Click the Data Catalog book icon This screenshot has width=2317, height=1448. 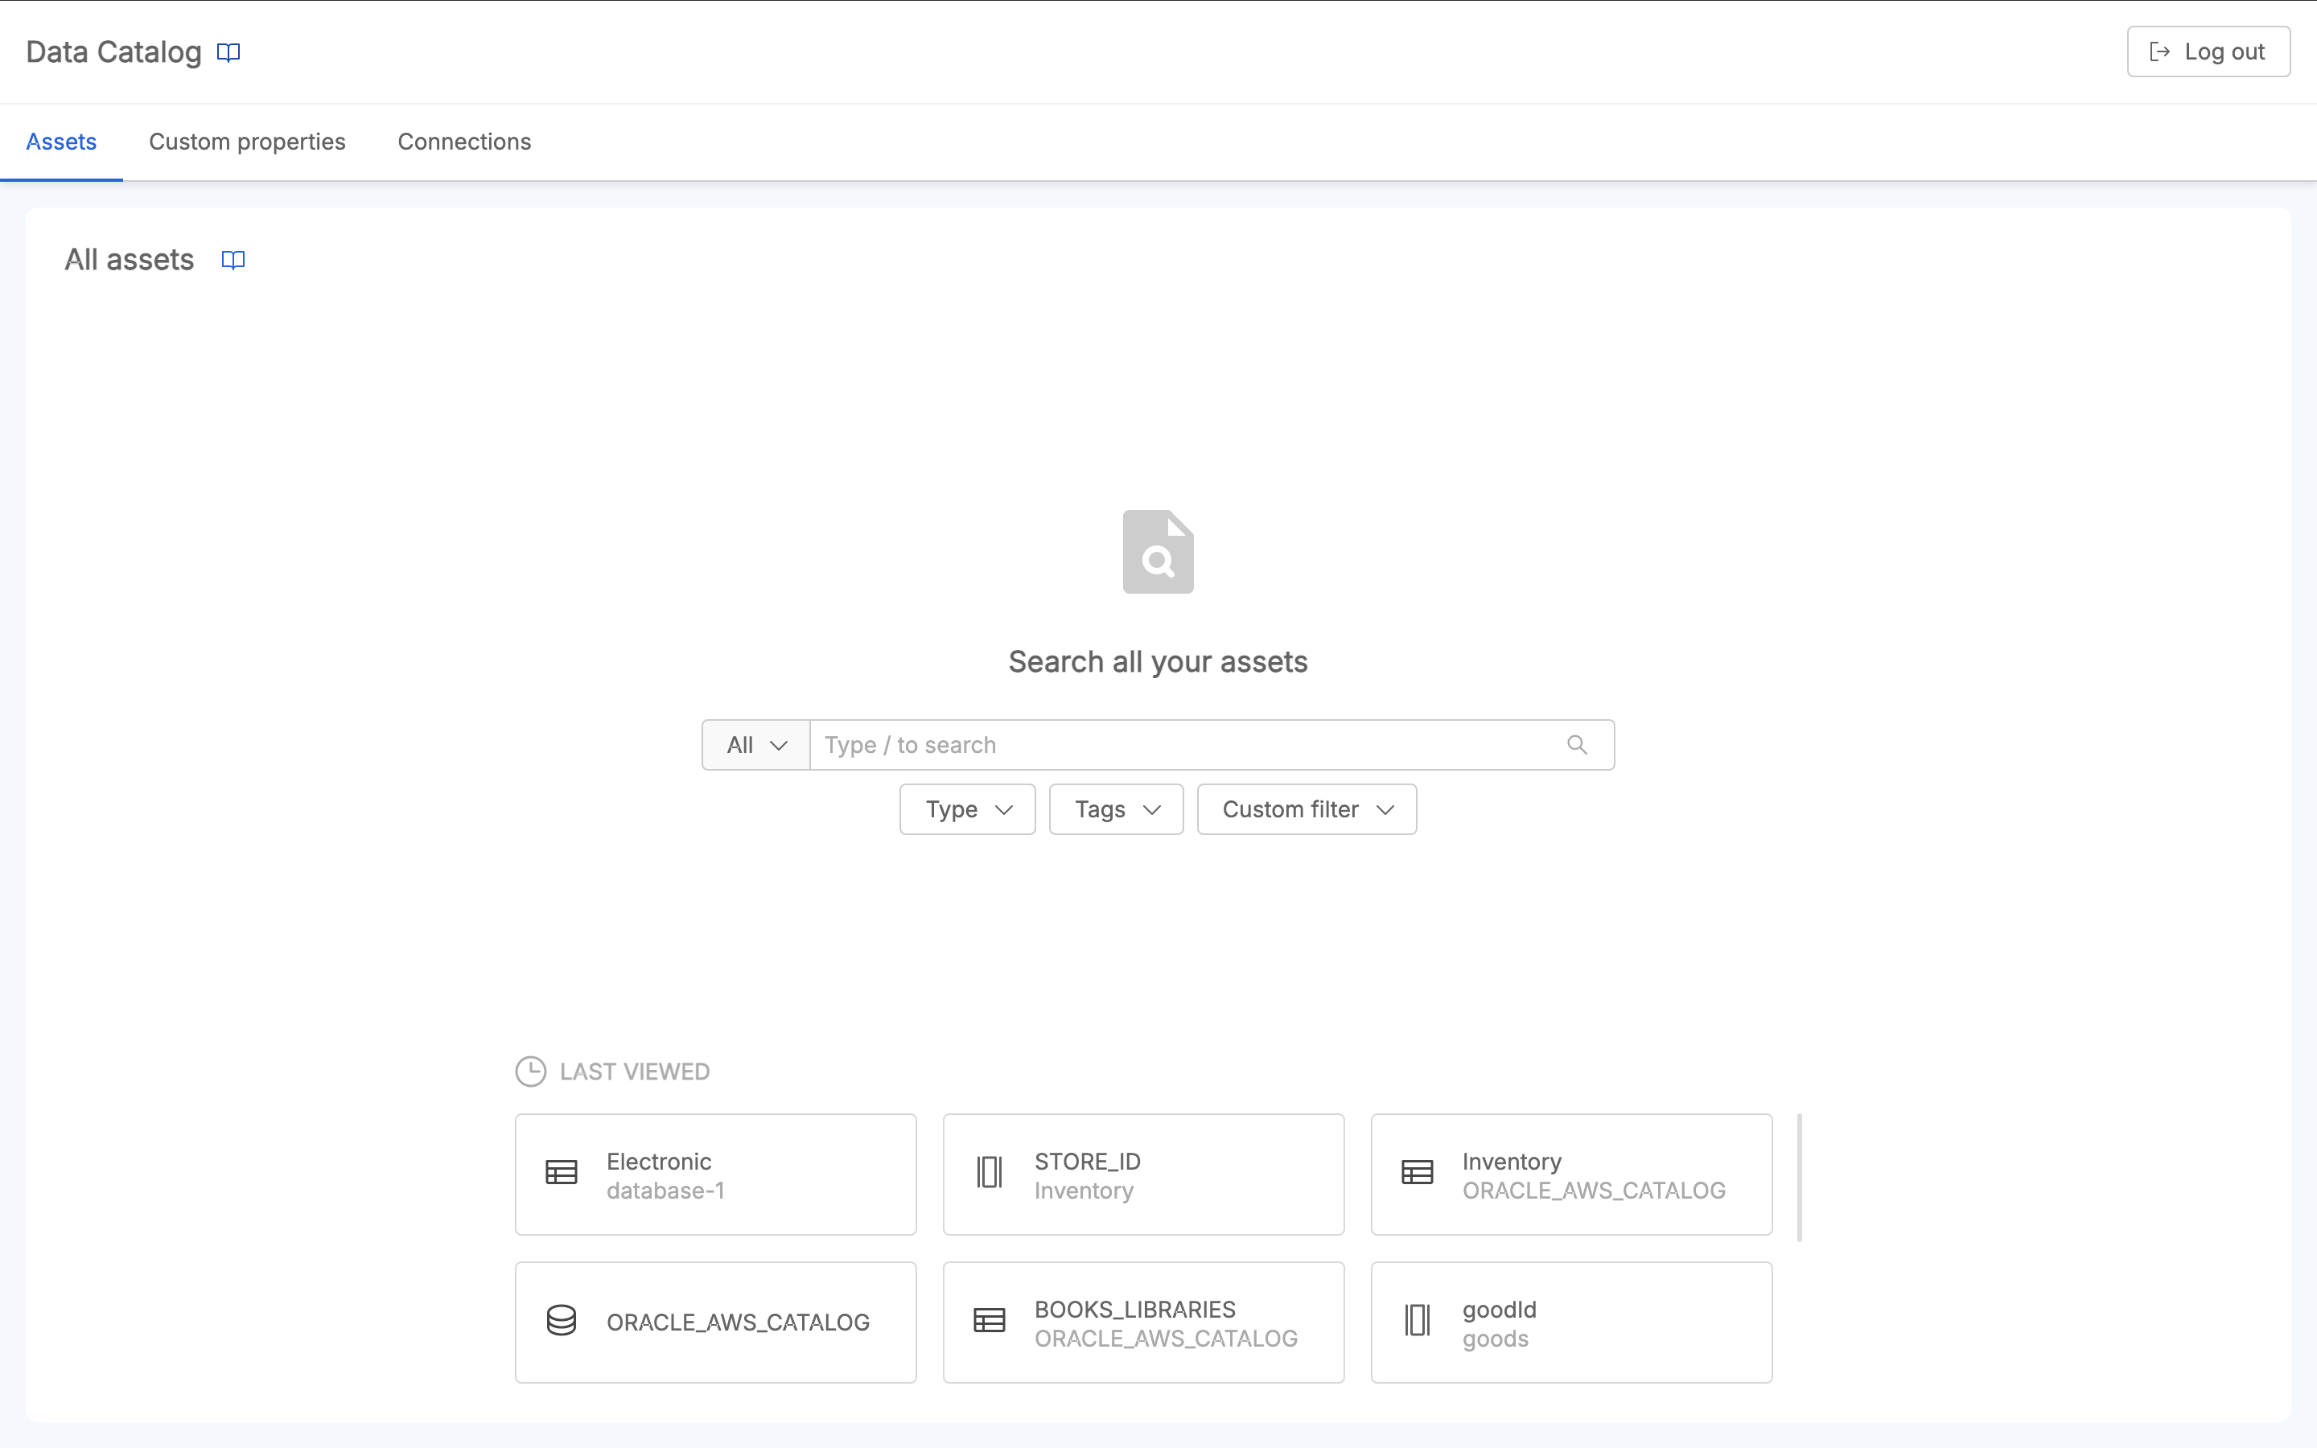(228, 51)
